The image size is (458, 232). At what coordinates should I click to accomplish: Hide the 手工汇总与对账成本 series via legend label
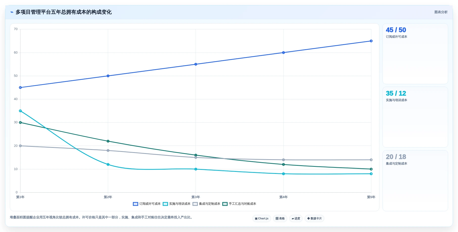click(x=242, y=204)
